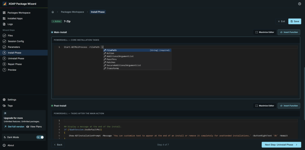305x150 pixels.
Task: Click the 7-Zip package title
Action: click(67, 21)
